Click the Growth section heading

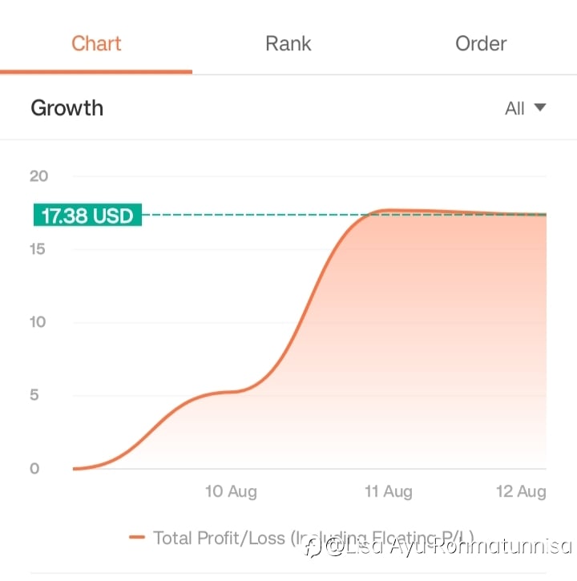point(67,108)
